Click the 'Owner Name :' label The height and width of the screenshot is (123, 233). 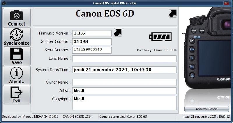pos(58,82)
